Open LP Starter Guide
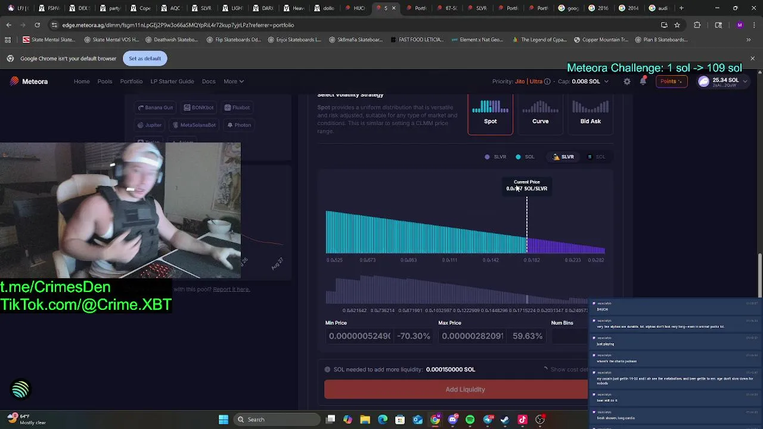The height and width of the screenshot is (429, 763). tap(172, 82)
